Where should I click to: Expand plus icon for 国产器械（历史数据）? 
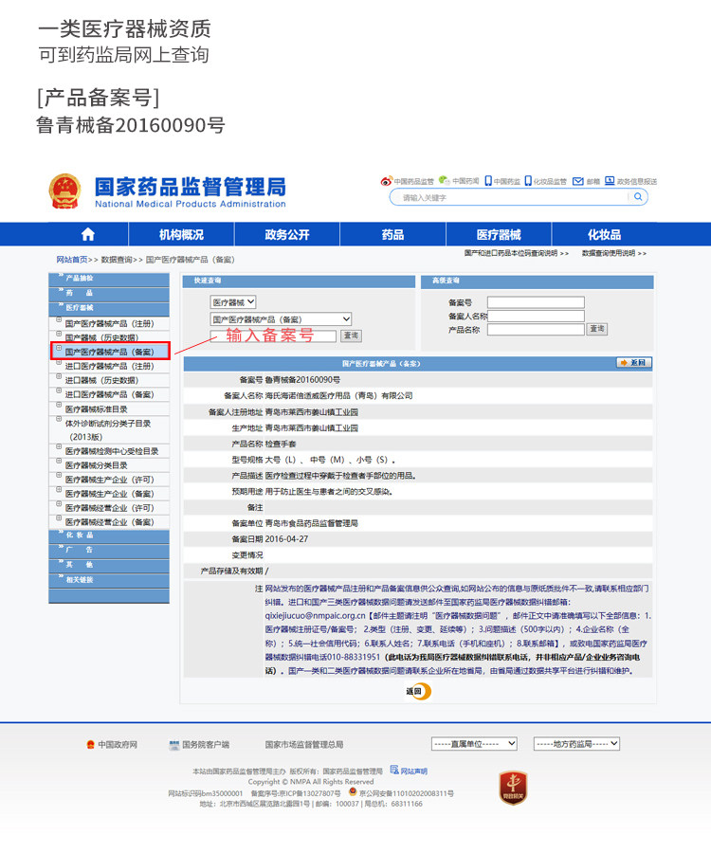pyautogui.click(x=60, y=334)
